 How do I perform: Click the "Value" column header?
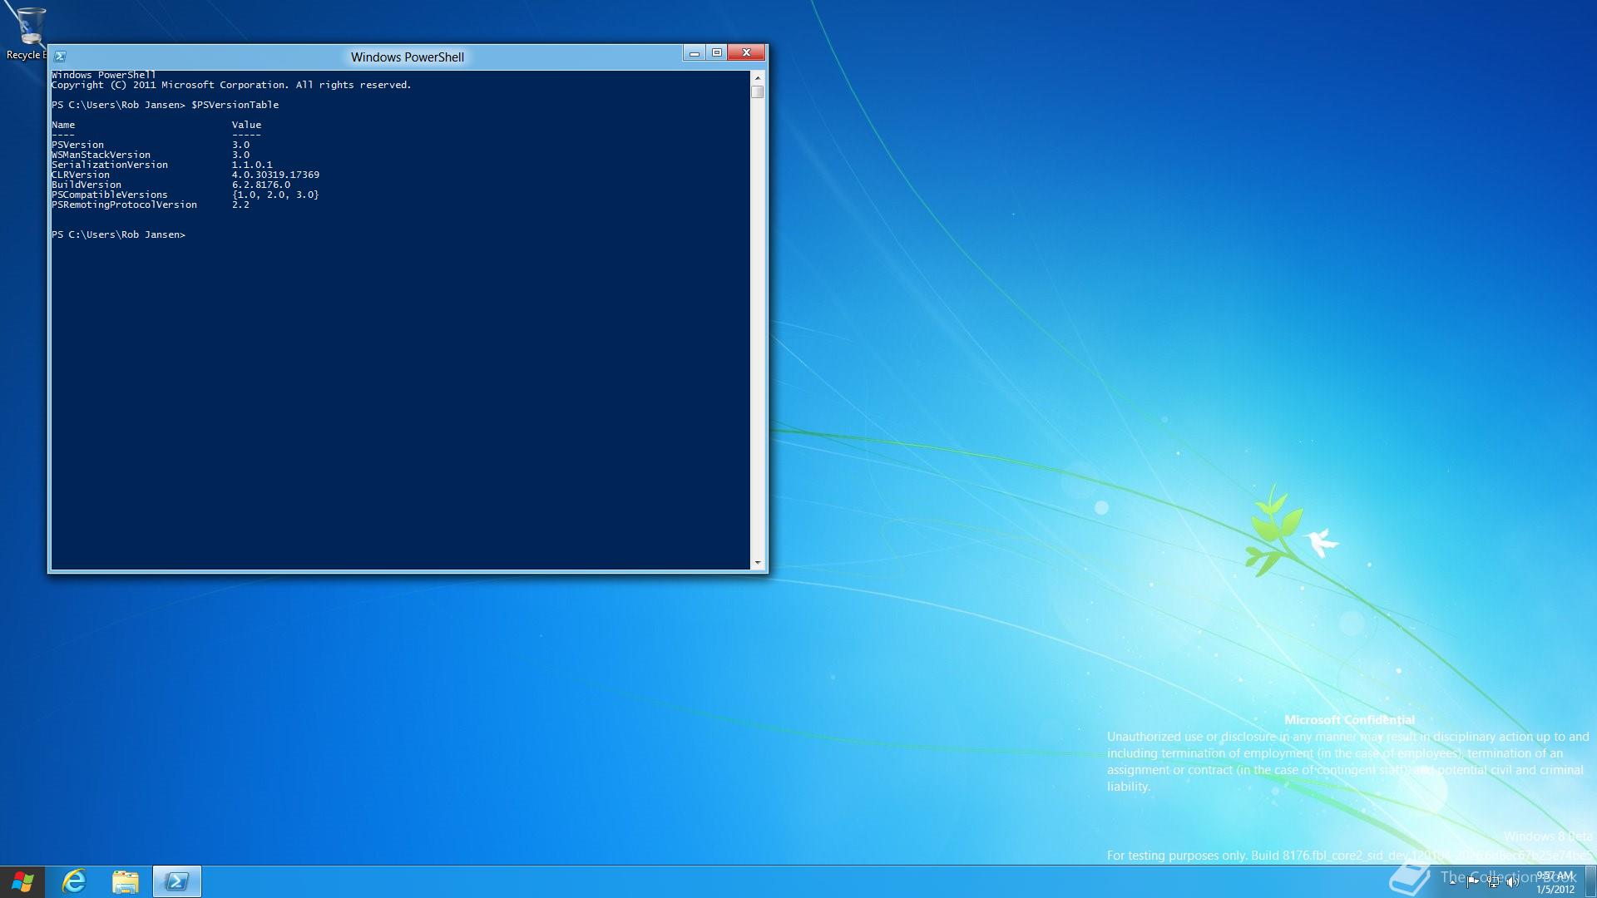click(x=246, y=125)
